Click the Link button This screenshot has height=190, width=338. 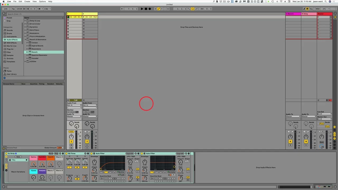[6, 9]
